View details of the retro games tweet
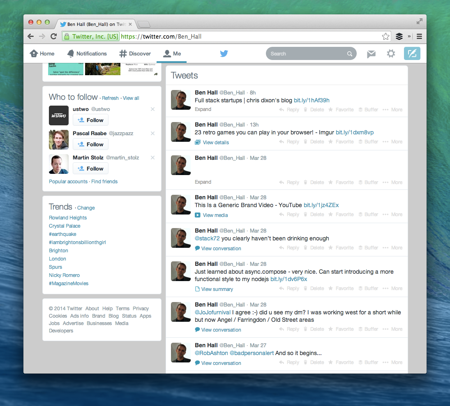 (x=212, y=142)
